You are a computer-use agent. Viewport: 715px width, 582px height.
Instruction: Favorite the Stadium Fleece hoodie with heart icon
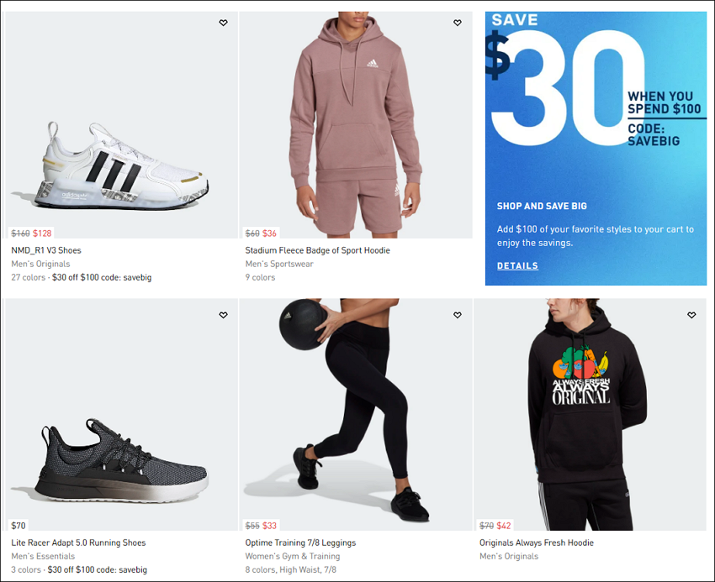[458, 23]
